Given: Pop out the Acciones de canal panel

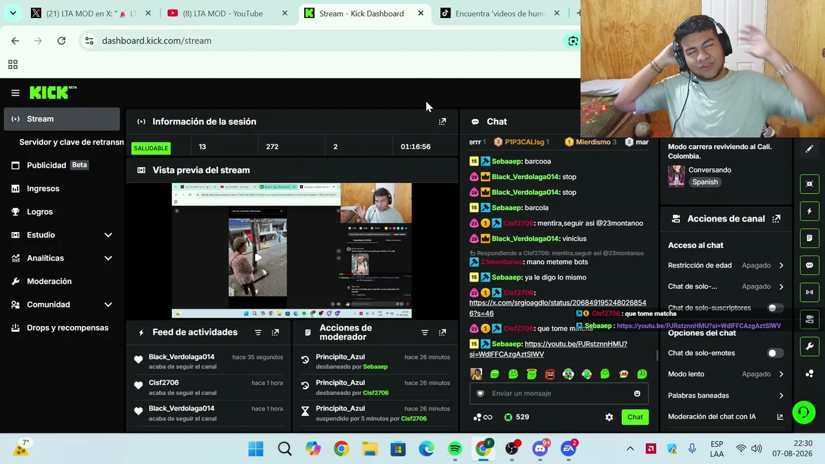Looking at the screenshot, I should [x=777, y=218].
